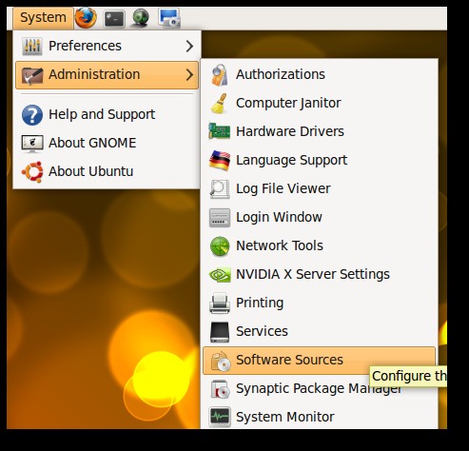The image size is (469, 451).
Task: Open Printing configuration
Action: pos(319,304)
